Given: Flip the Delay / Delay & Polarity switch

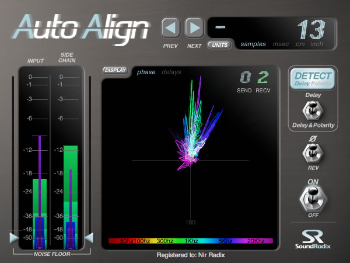Looking at the screenshot, I should [313, 110].
